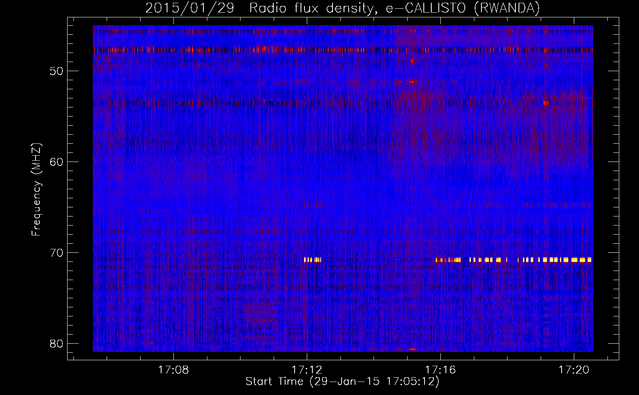Image resolution: width=639 pixels, height=395 pixels.
Task: Click the 60 frequency tick label
Action: pyautogui.click(x=56, y=162)
